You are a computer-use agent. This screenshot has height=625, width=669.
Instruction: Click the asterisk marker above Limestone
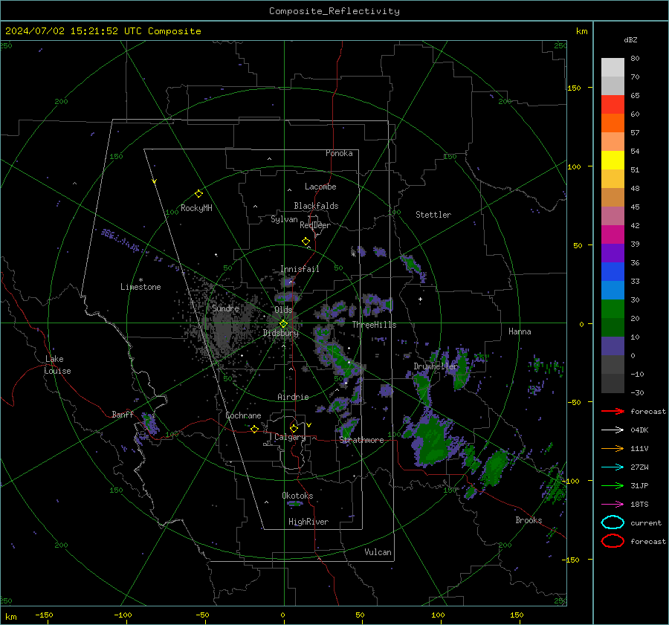[140, 280]
